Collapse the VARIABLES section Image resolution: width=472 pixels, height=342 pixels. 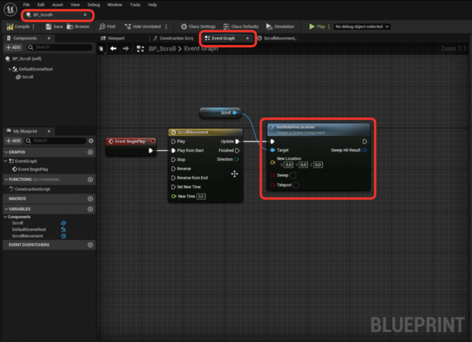[7, 209]
